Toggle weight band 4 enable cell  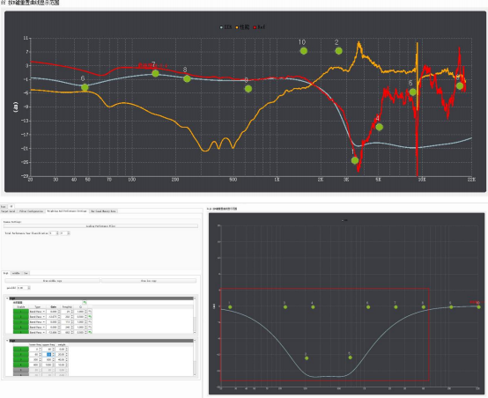pos(21,365)
